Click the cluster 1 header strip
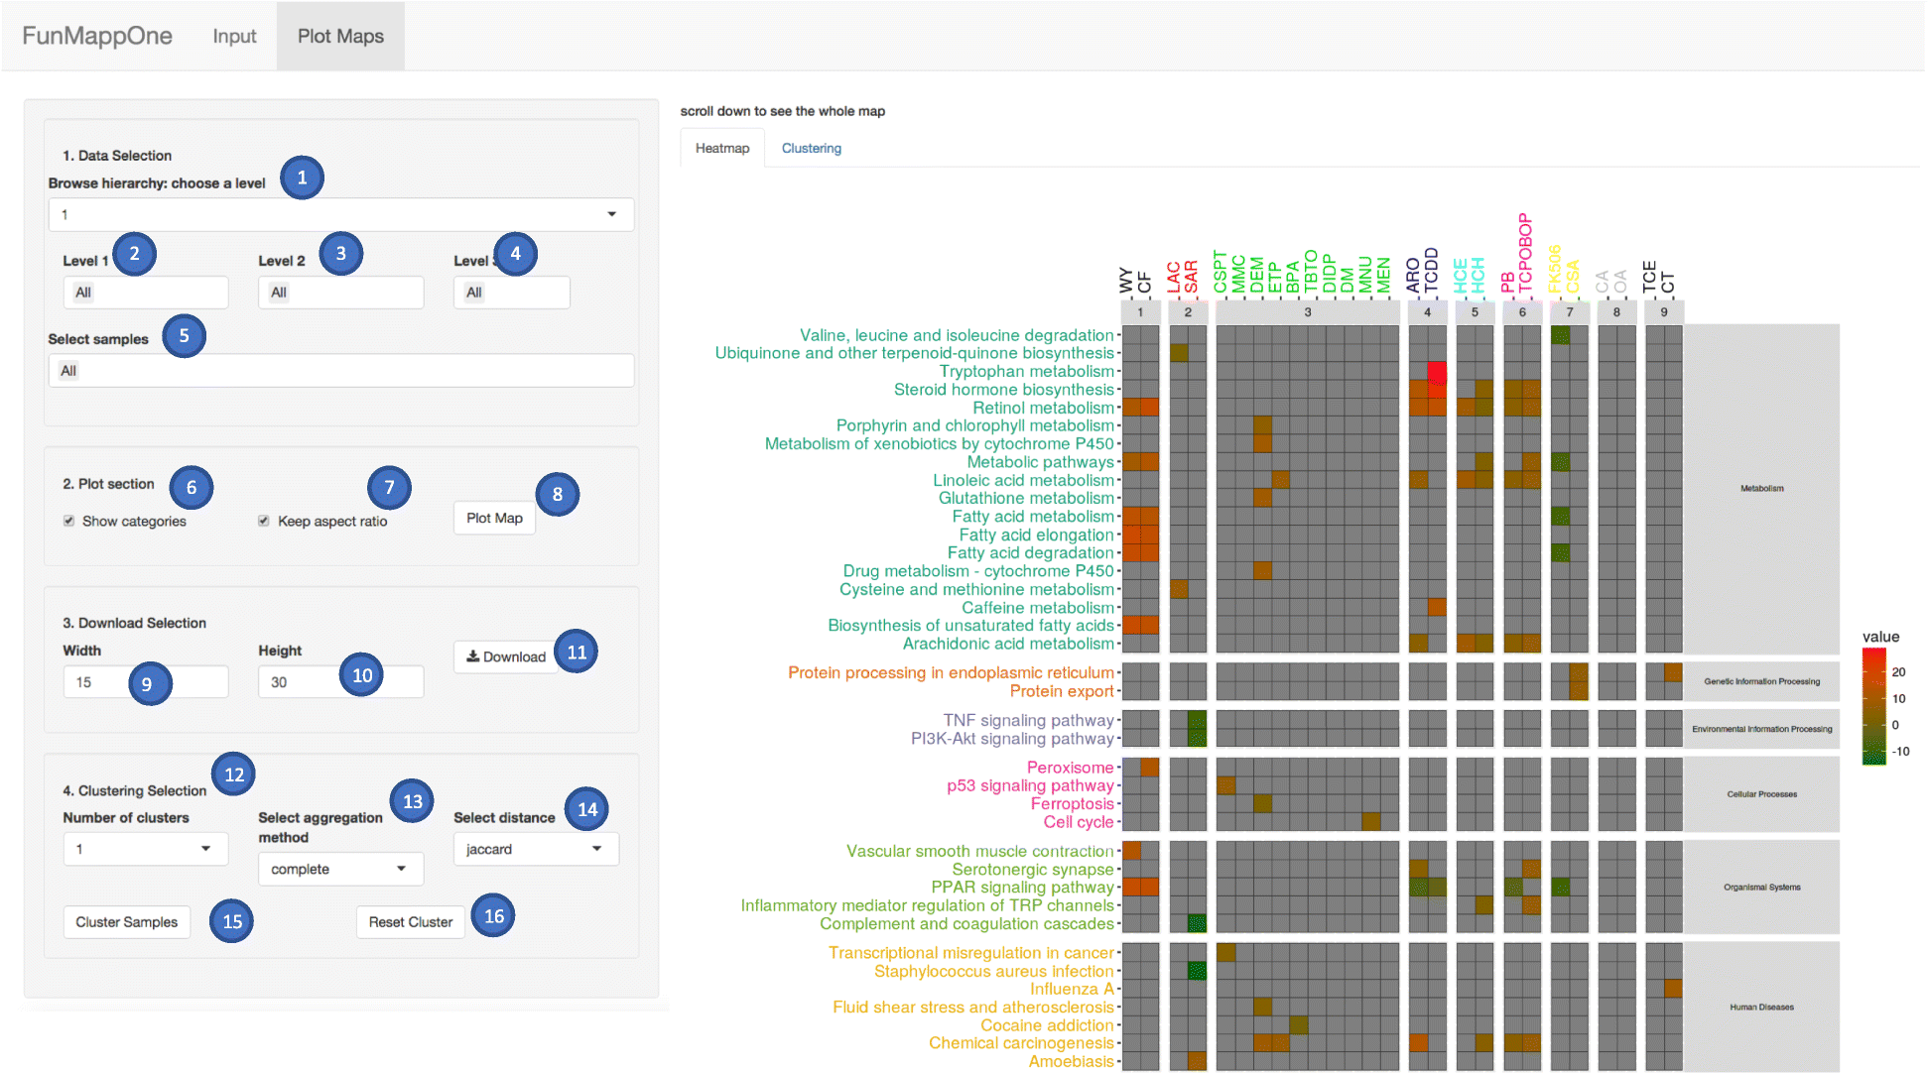1928x1073 pixels. pyautogui.click(x=1140, y=312)
